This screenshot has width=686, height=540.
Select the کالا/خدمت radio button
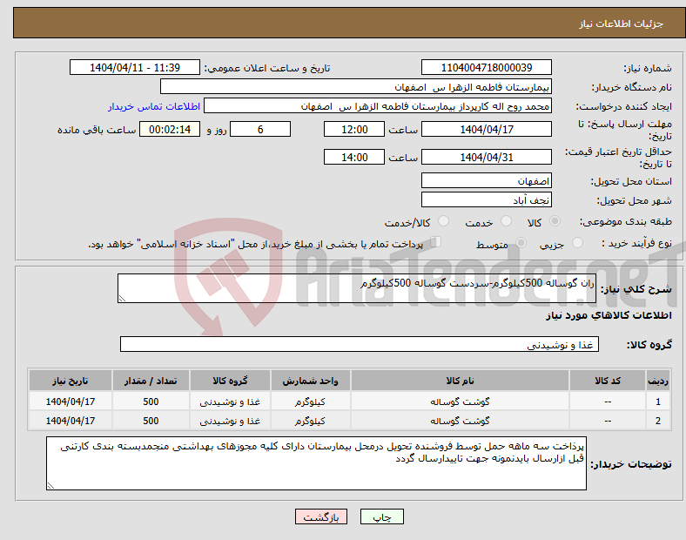tap(444, 221)
